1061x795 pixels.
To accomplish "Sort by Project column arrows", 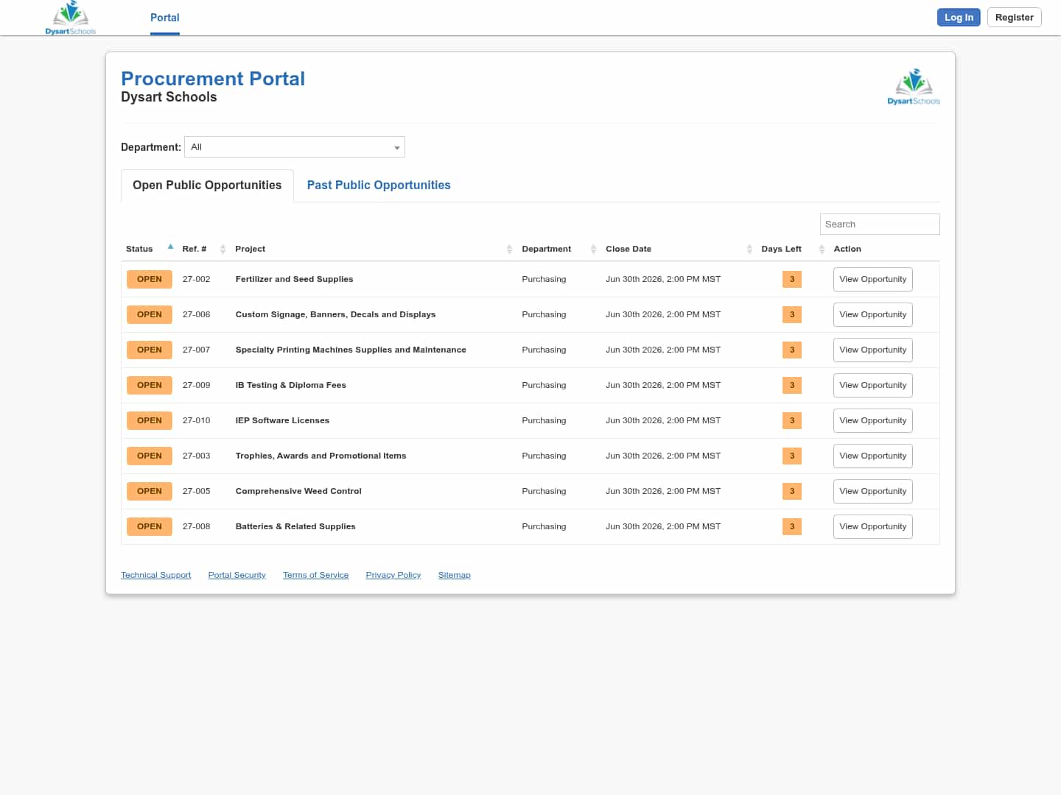I will pyautogui.click(x=509, y=250).
